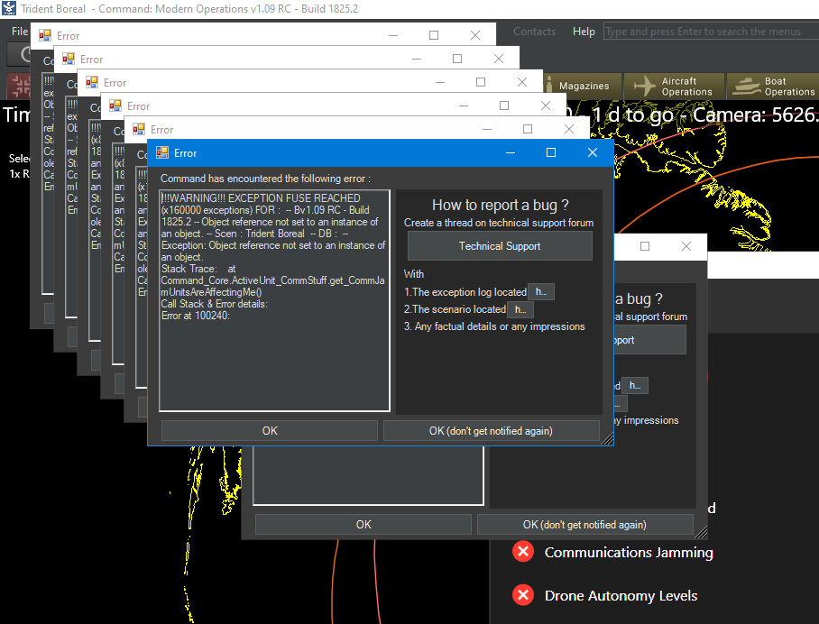Screen dimensions: 819x624
Task: Click OK (don't get notified again) in front dialog
Action: pos(491,431)
